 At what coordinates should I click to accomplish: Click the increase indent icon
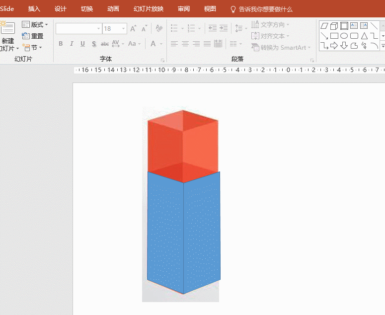pos(224,28)
